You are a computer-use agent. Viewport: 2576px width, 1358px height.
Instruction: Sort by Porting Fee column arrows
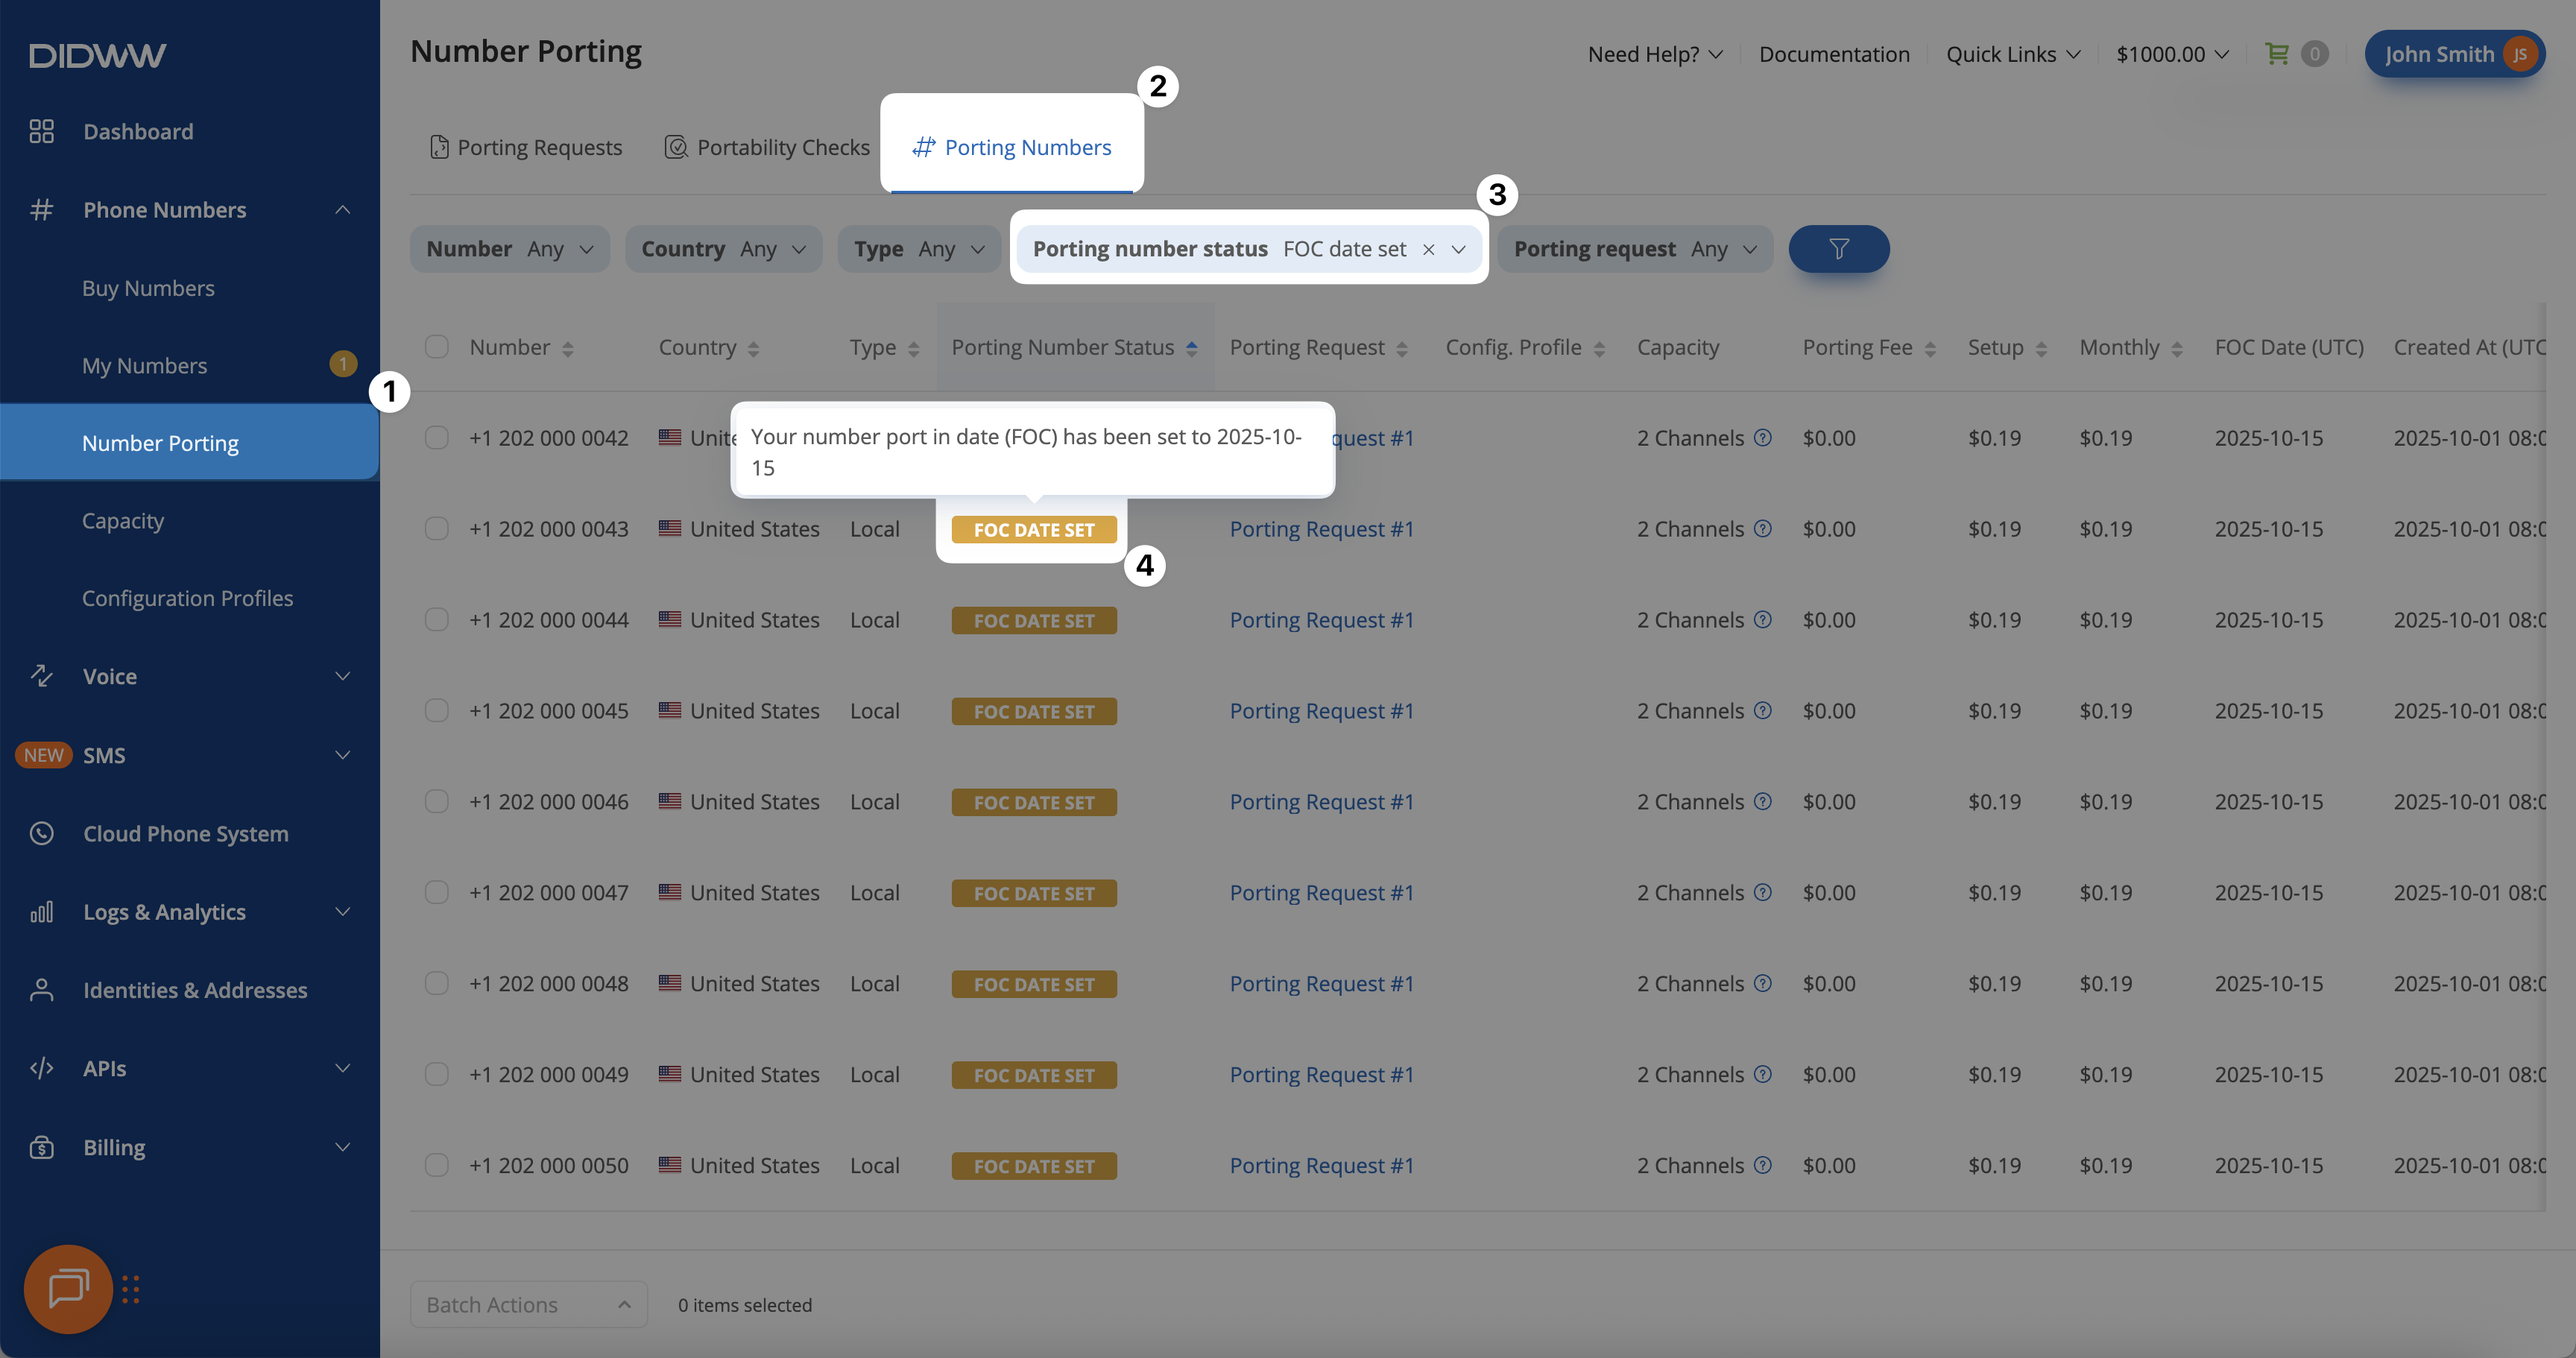[1930, 349]
